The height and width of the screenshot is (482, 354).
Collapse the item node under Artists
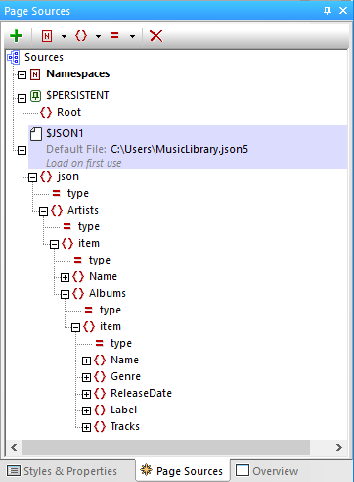click(x=54, y=245)
